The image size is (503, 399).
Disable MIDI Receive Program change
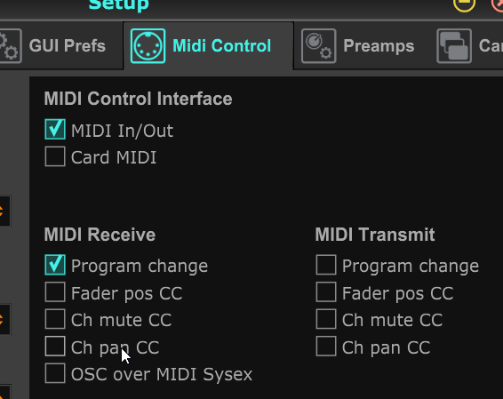[x=55, y=265]
